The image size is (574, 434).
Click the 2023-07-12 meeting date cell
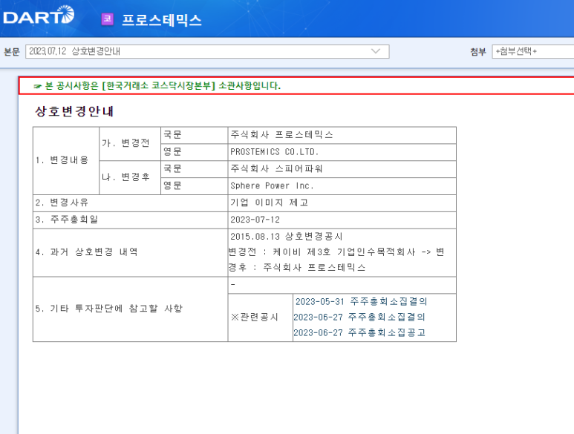342,220
